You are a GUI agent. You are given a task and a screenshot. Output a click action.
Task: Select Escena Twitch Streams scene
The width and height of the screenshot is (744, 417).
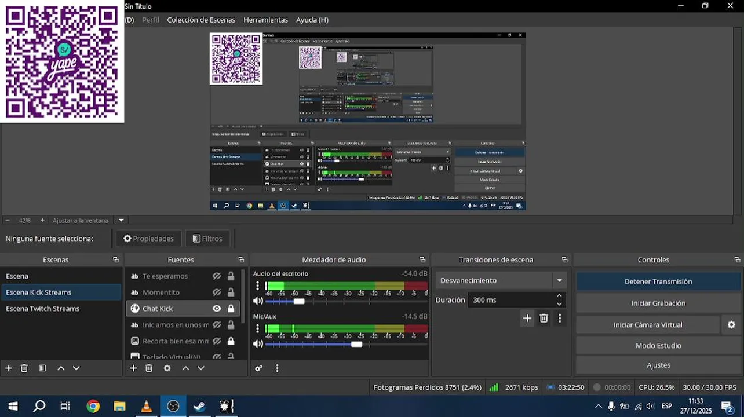(x=61, y=309)
